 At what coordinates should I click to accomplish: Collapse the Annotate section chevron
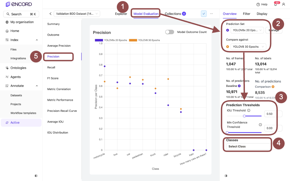(x=37, y=86)
